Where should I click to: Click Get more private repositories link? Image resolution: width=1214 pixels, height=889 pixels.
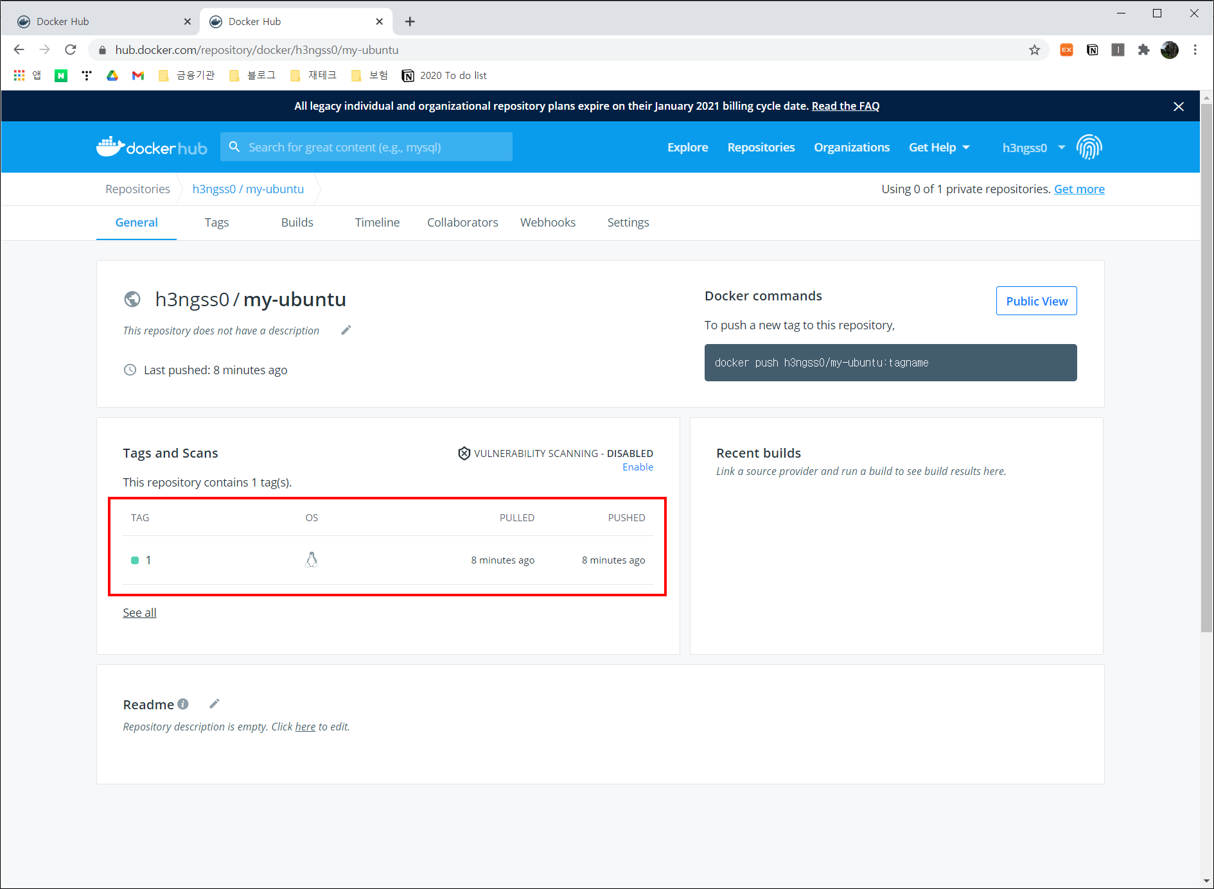(x=1079, y=189)
